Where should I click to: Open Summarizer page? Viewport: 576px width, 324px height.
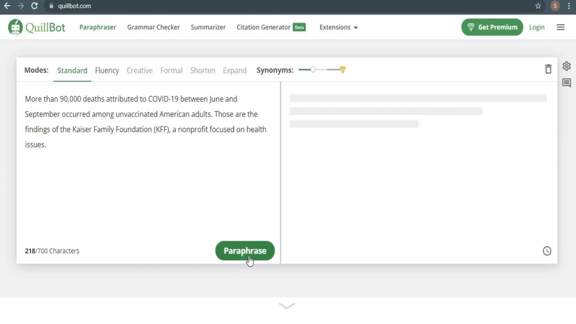pyautogui.click(x=208, y=27)
